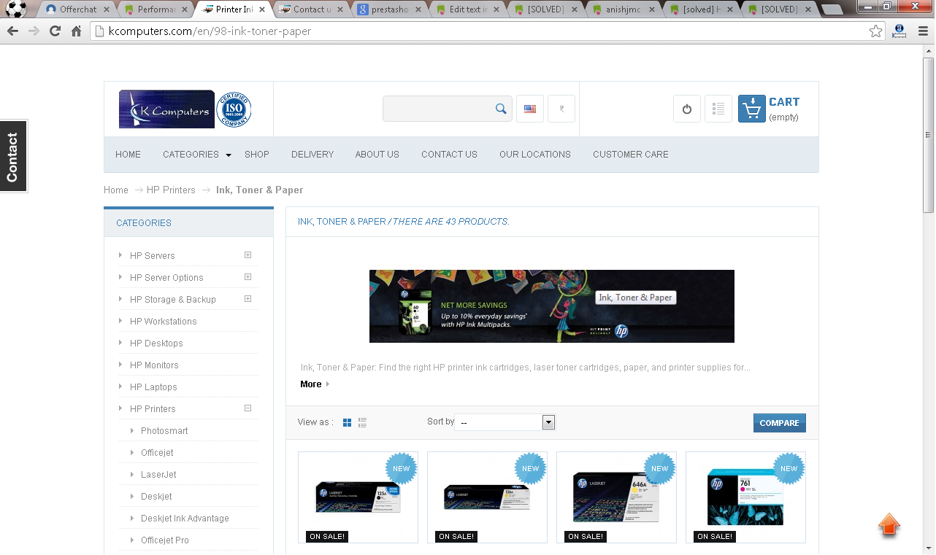Open the list icon beside the cart

tap(718, 109)
